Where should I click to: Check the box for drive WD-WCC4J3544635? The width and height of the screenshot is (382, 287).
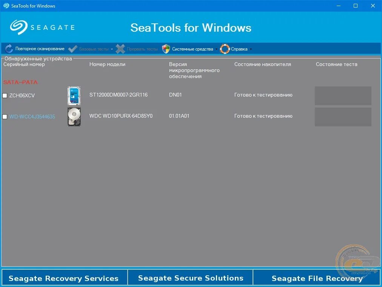coord(5,117)
